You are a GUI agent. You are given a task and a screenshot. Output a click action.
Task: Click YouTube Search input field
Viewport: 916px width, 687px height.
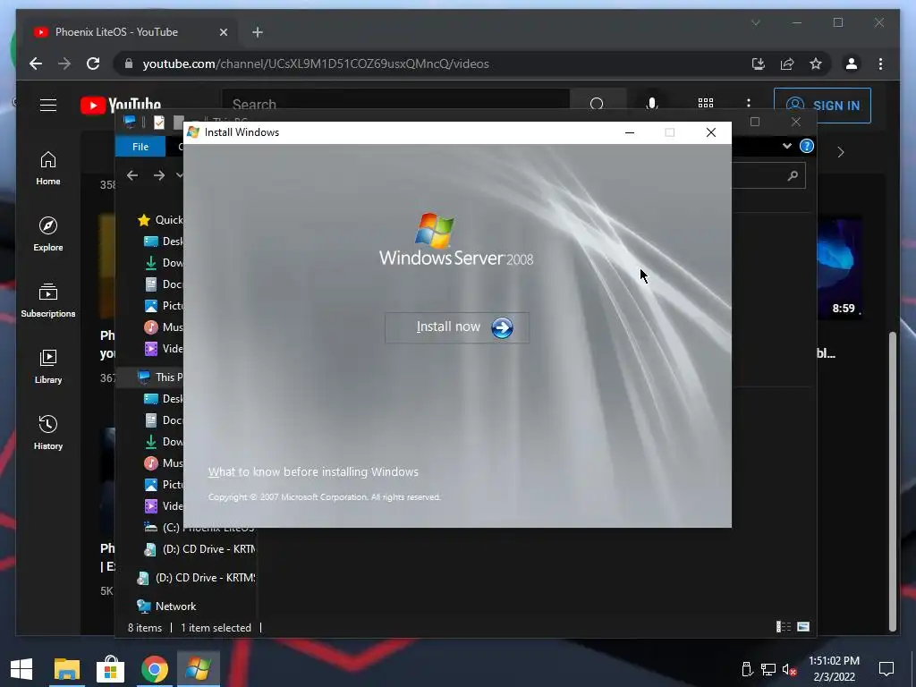tap(395, 104)
